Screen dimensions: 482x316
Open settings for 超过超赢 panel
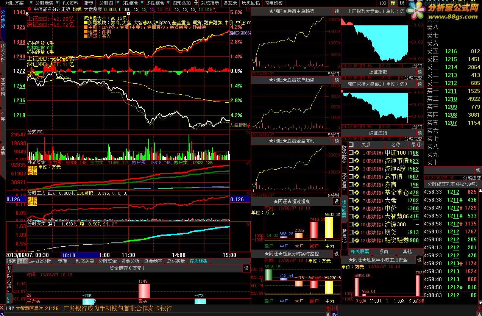(337, 202)
